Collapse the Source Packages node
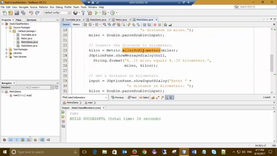Viewport: 277px width, 156px height. tap(6, 28)
